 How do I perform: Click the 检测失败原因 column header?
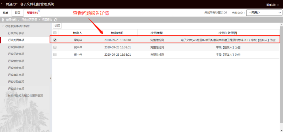click(228, 33)
